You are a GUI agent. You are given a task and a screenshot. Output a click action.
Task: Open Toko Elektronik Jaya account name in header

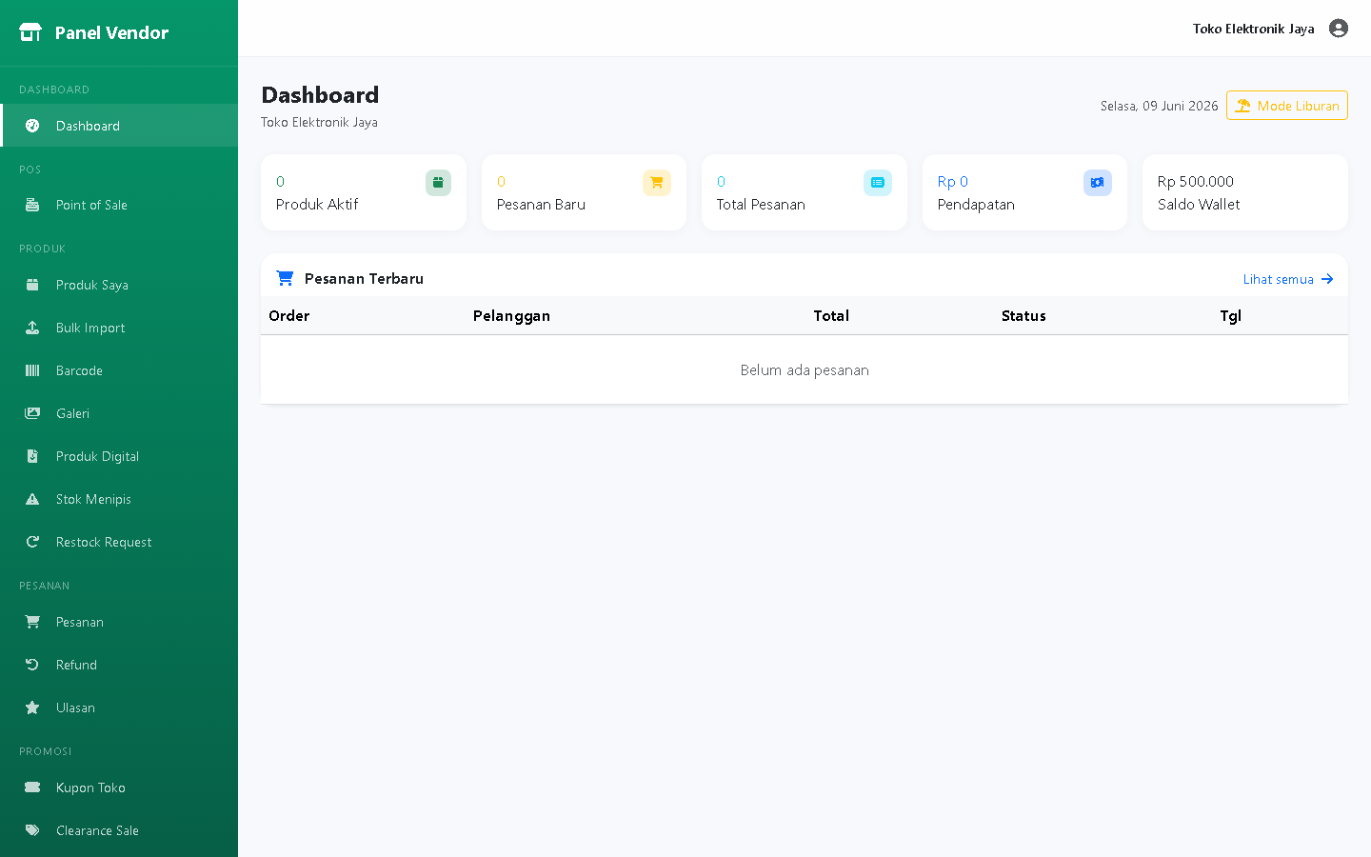click(x=1253, y=29)
